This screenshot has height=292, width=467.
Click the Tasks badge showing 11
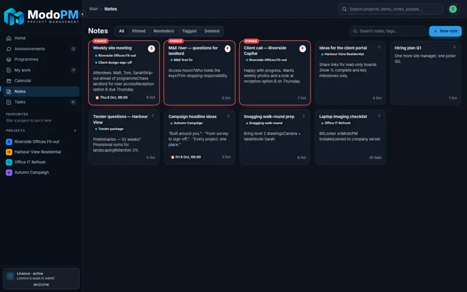(73, 102)
